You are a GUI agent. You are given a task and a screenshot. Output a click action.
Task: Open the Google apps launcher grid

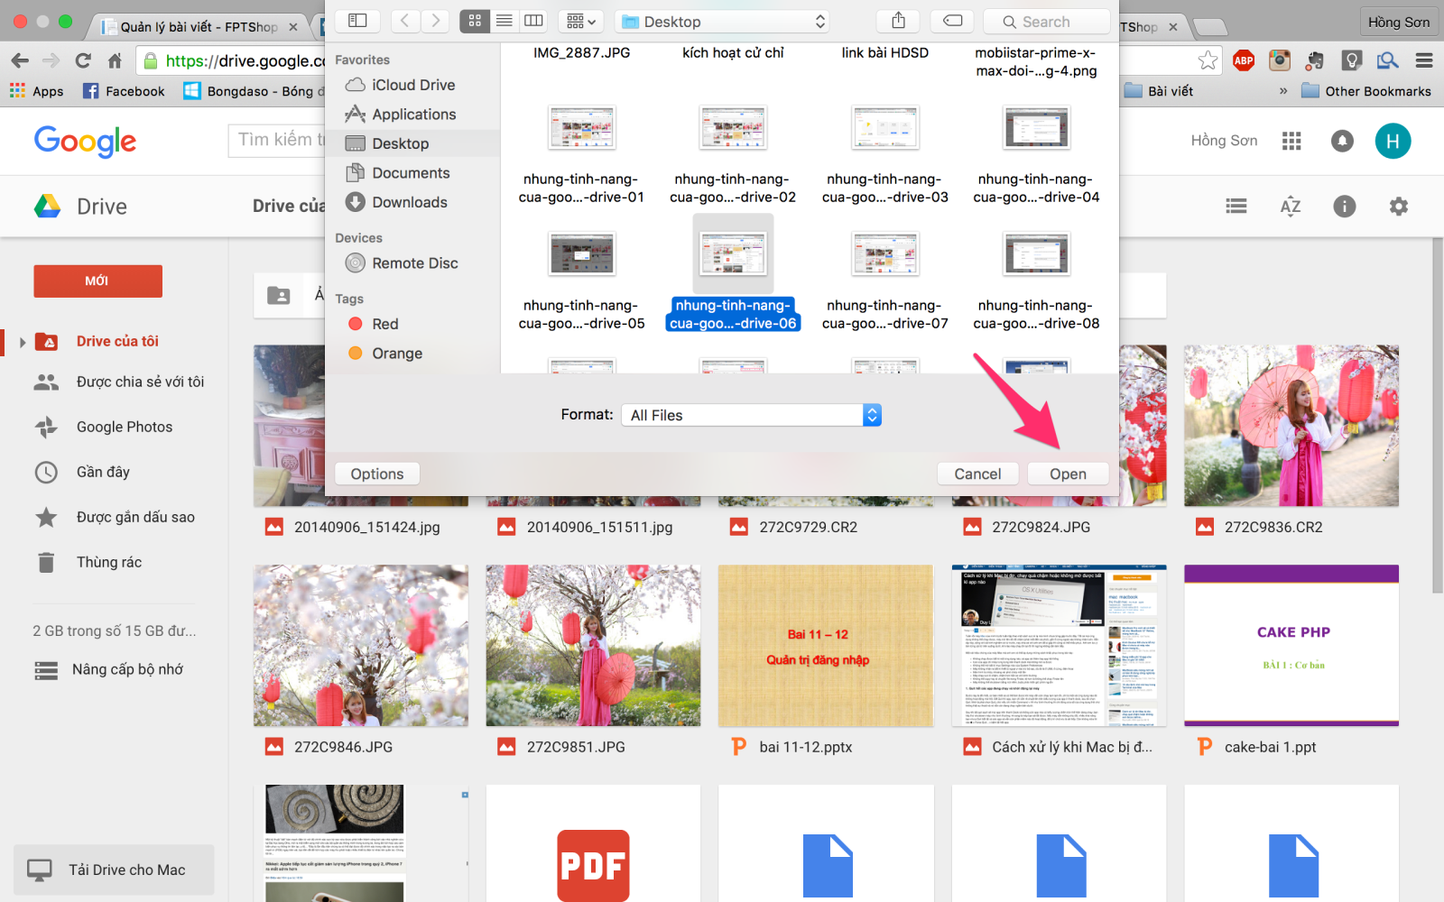[x=1291, y=141]
